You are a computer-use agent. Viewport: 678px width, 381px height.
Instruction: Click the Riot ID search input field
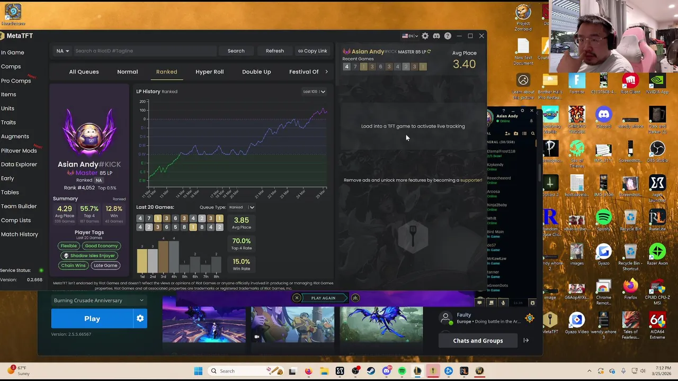point(144,51)
